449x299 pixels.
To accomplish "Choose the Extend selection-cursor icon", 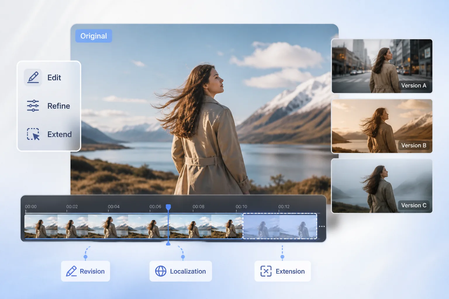I will click(x=33, y=134).
